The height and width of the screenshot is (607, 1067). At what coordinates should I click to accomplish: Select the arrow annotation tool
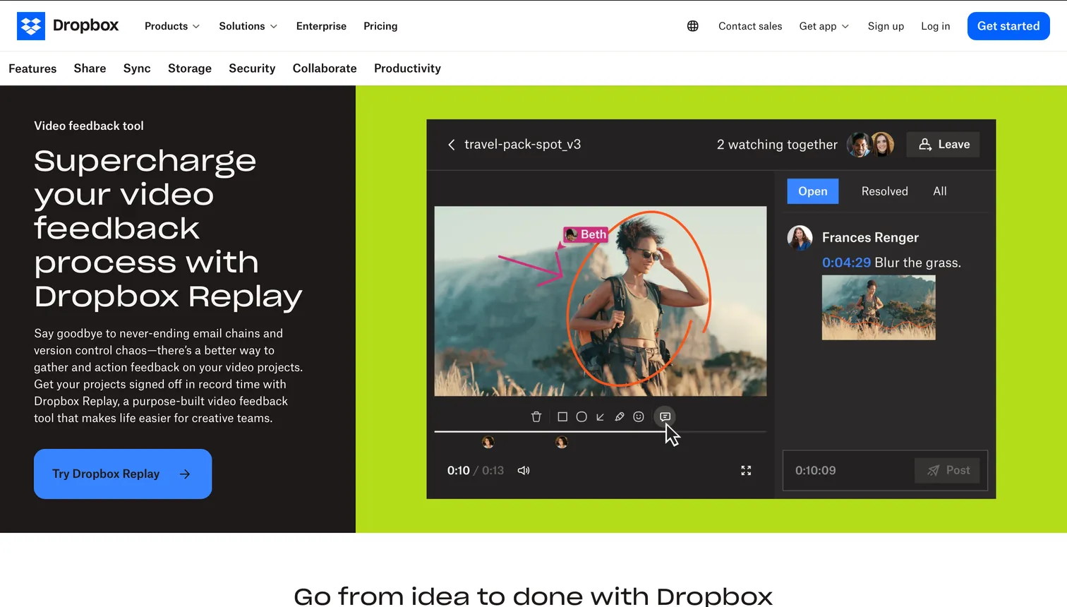(x=601, y=416)
